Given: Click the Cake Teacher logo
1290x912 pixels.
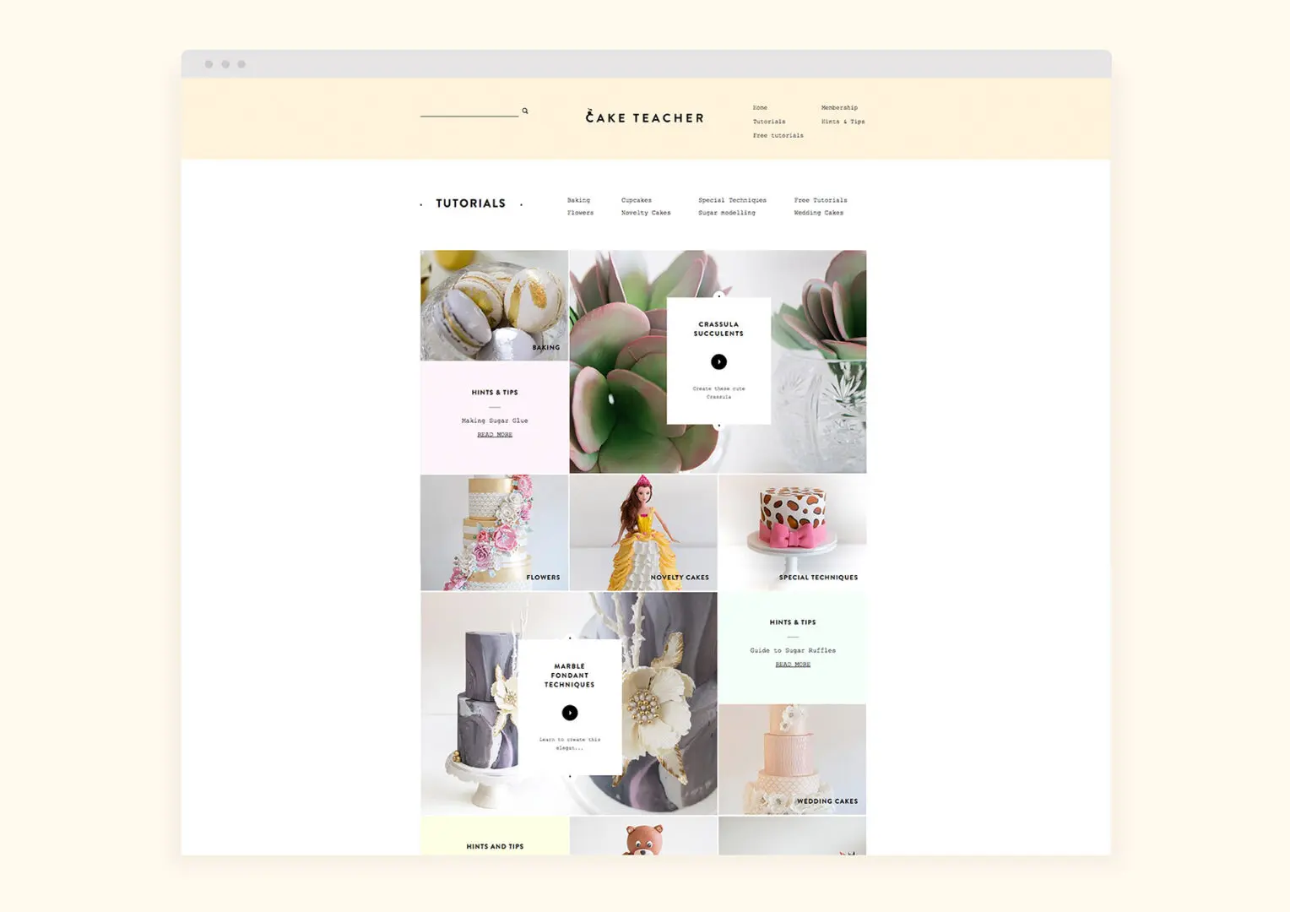Looking at the screenshot, I should tap(645, 118).
